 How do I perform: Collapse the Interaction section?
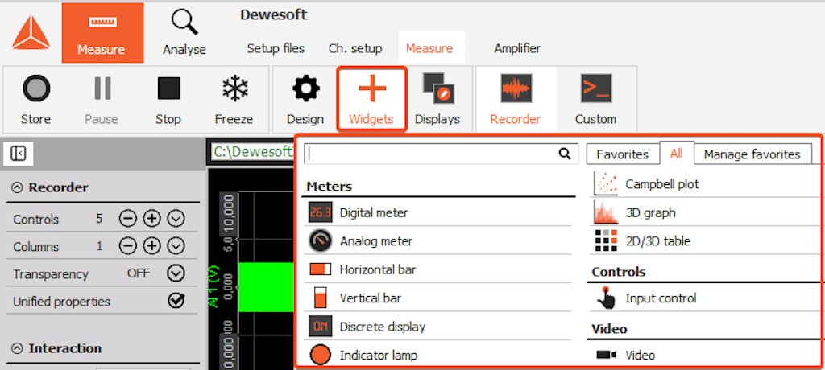(x=18, y=348)
